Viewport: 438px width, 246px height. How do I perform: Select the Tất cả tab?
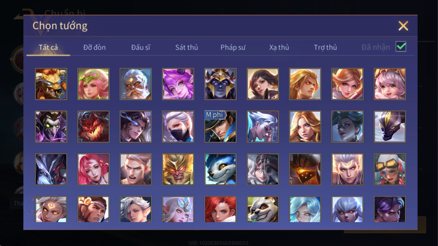click(x=48, y=47)
